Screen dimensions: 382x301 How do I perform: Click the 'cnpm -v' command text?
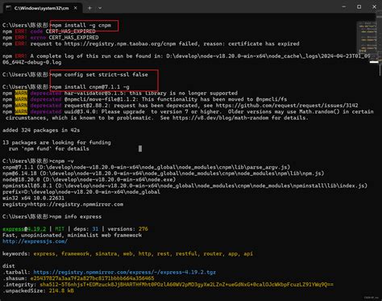click(x=63, y=161)
